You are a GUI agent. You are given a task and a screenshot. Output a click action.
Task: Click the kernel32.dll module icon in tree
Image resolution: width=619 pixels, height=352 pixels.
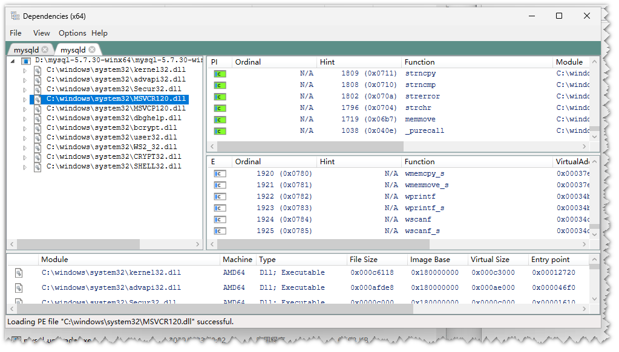pos(38,70)
